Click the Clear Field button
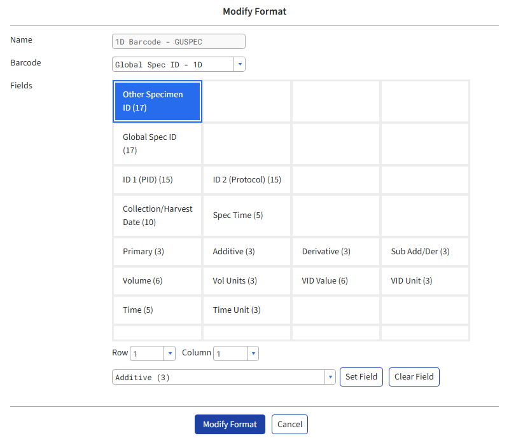The height and width of the screenshot is (445, 509). click(414, 377)
